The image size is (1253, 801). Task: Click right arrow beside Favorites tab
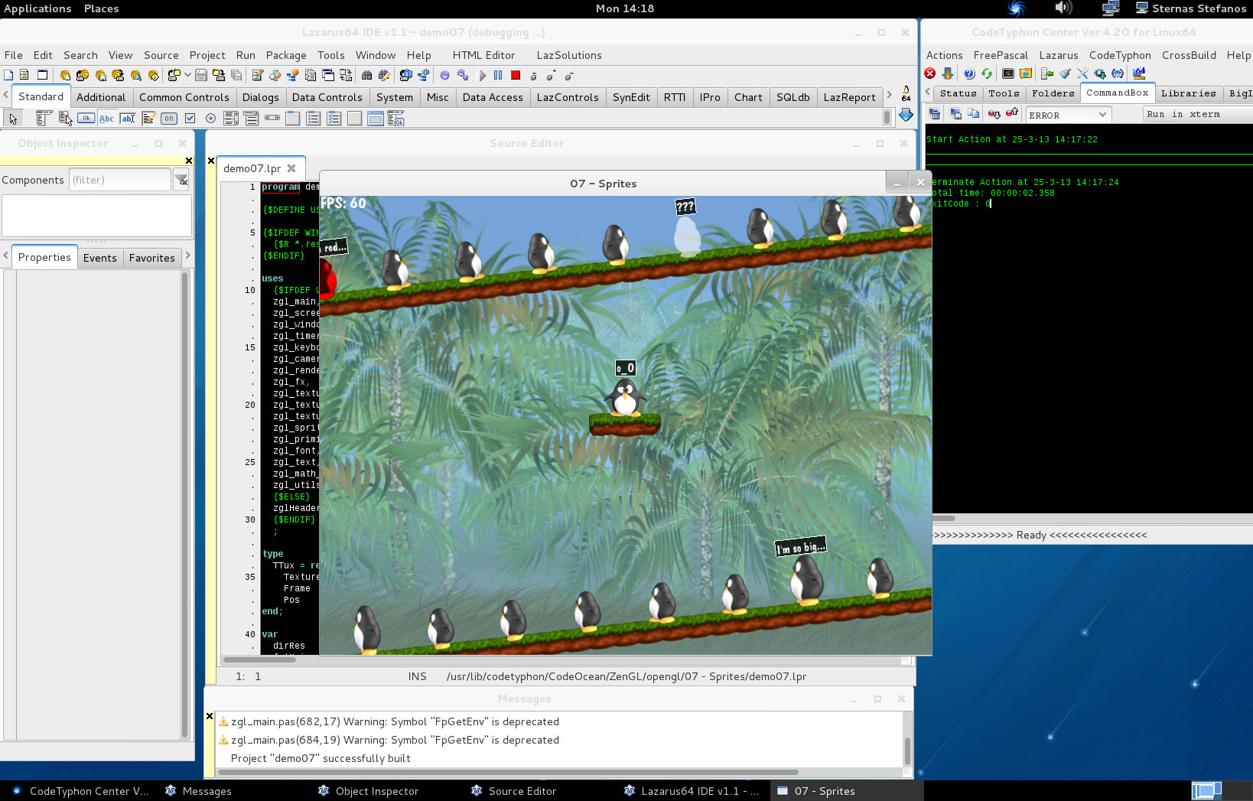pyautogui.click(x=188, y=256)
